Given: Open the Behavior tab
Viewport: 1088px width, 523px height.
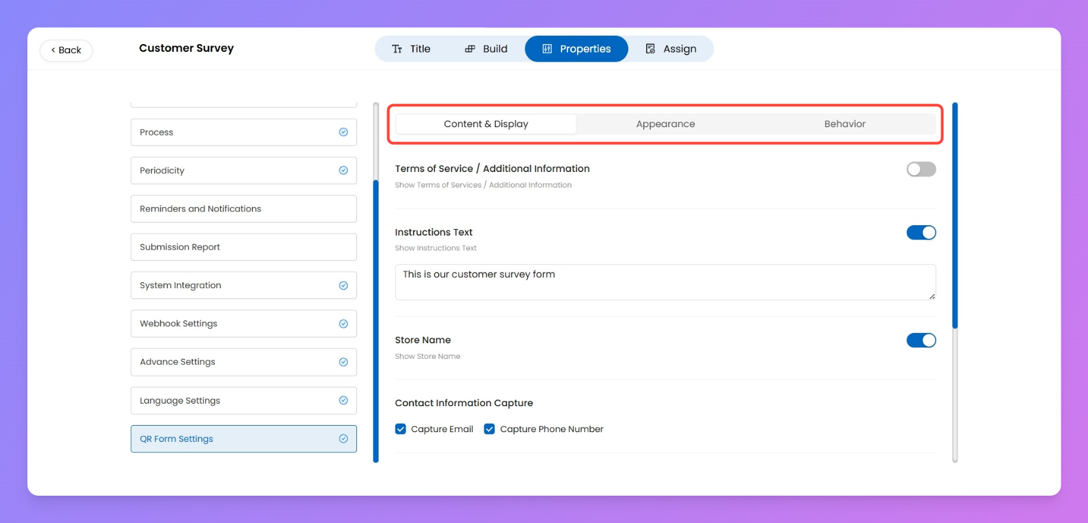Looking at the screenshot, I should 844,124.
